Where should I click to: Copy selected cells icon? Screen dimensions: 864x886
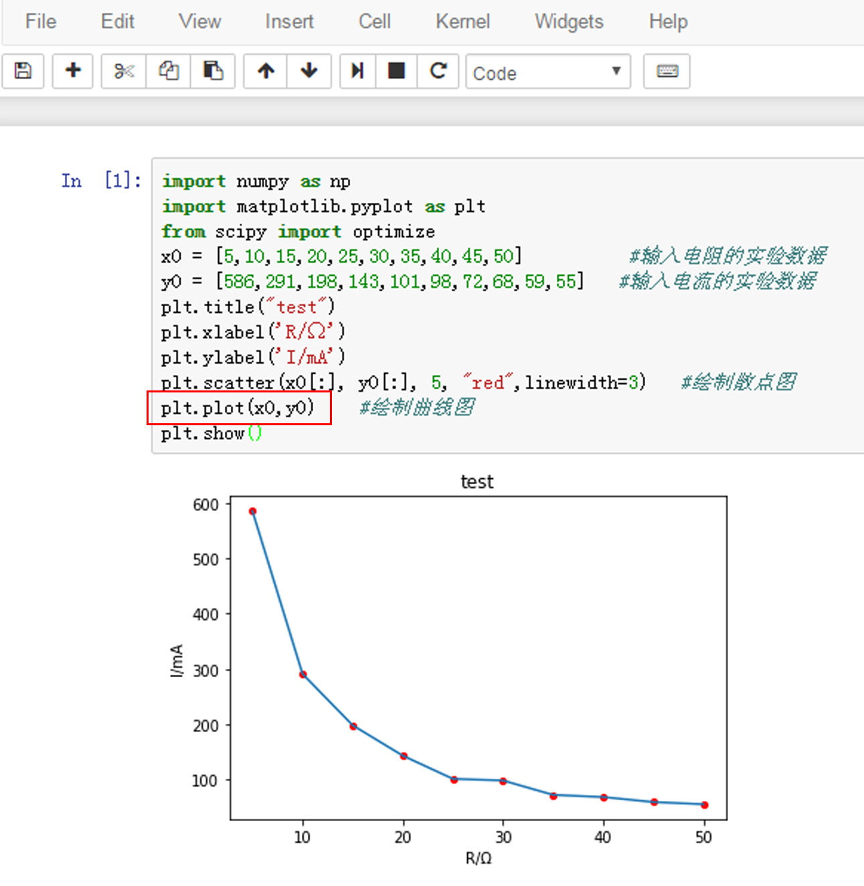(169, 71)
